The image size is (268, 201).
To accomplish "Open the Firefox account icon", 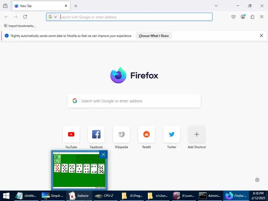I will (x=243, y=16).
